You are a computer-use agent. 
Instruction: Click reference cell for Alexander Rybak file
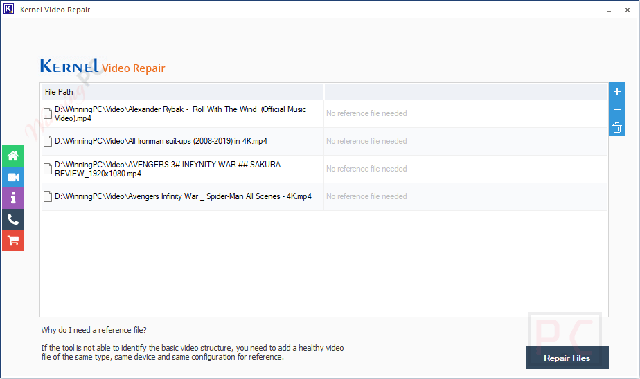pyautogui.click(x=465, y=113)
